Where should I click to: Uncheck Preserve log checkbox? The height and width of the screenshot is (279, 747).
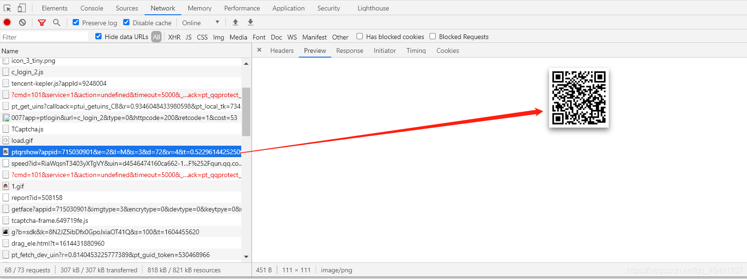[x=76, y=22]
